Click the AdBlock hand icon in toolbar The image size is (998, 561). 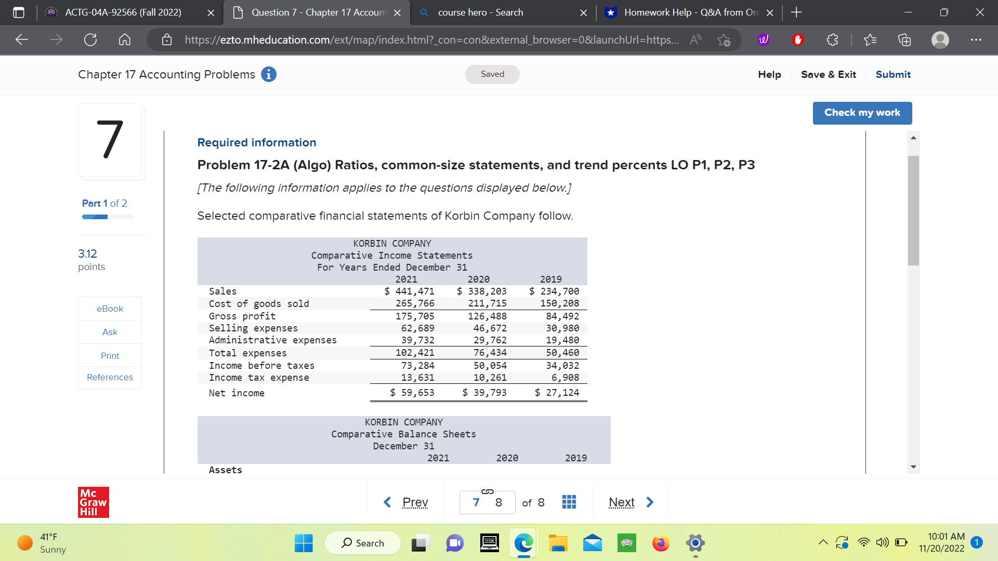(x=798, y=39)
